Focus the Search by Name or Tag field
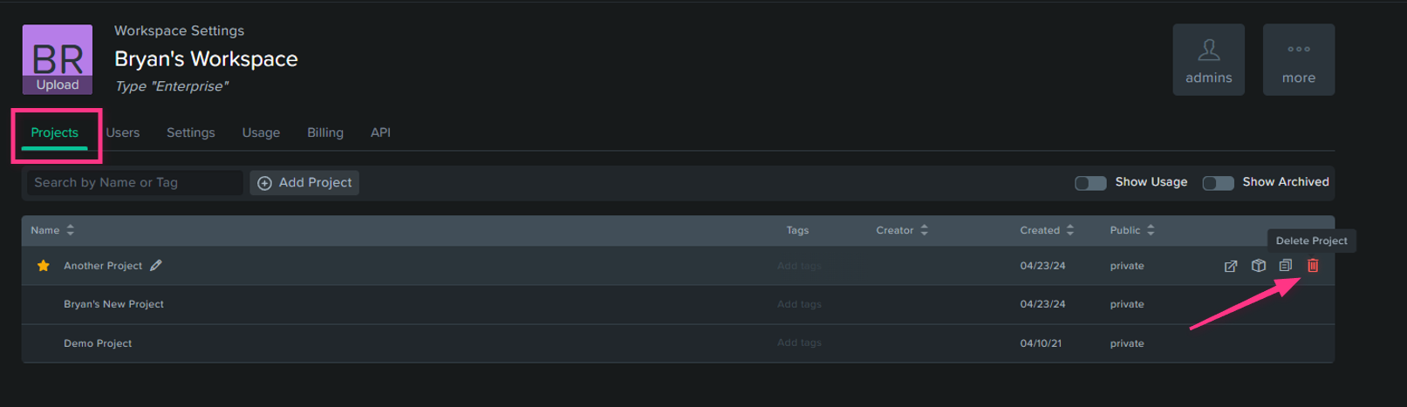 click(x=133, y=183)
